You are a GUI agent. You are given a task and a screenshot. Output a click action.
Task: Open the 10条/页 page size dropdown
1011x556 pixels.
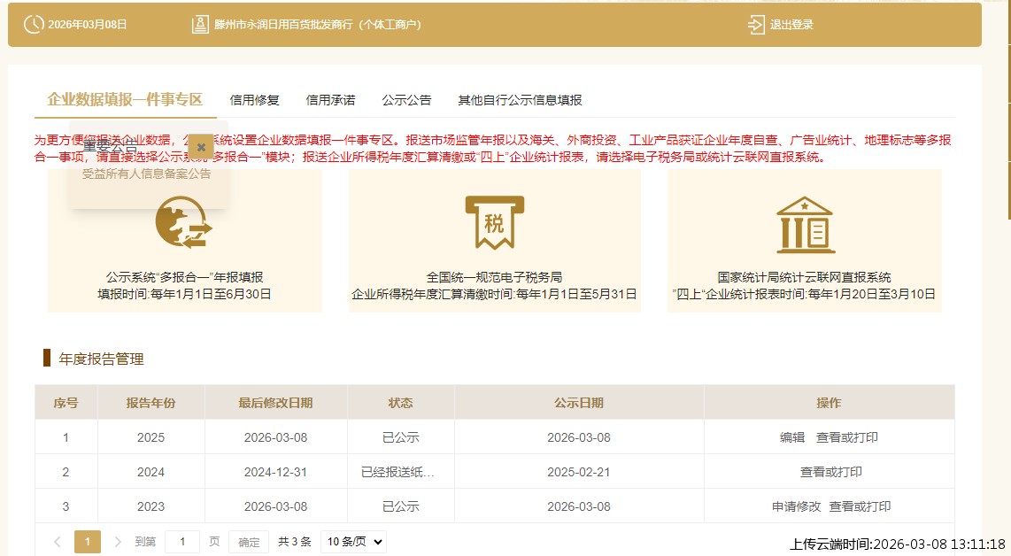tap(352, 541)
